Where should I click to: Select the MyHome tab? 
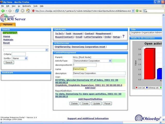click(8, 25)
